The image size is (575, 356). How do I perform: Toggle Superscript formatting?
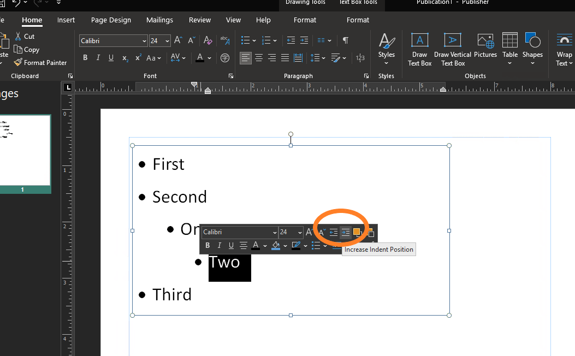(138, 57)
